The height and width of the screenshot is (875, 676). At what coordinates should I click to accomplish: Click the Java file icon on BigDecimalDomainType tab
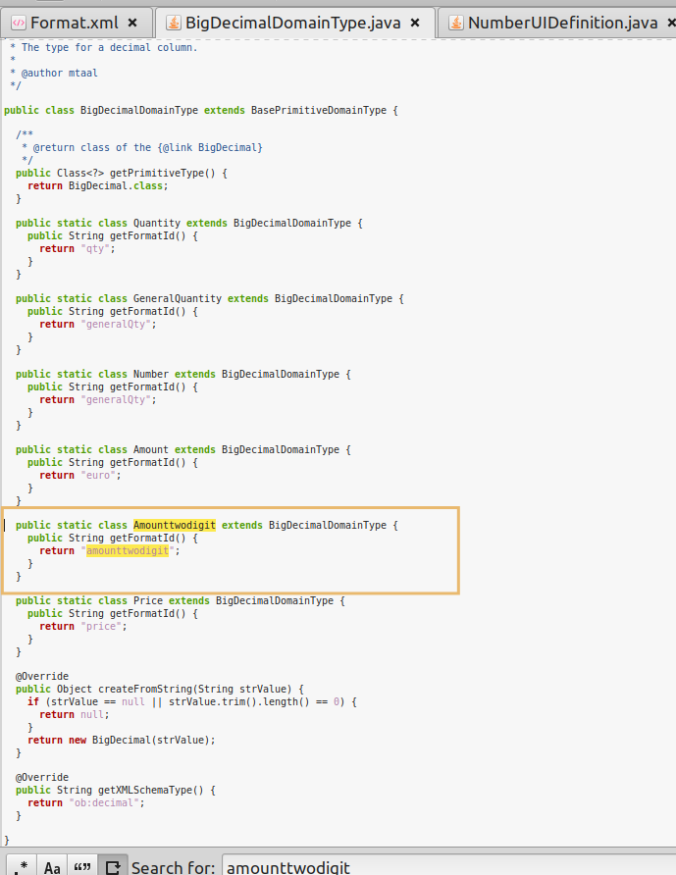point(175,22)
